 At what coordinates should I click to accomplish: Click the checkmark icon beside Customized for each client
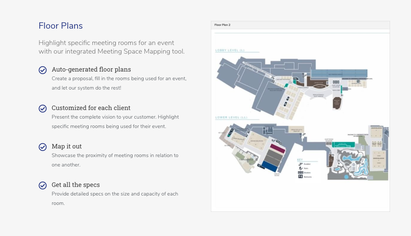tap(43, 108)
